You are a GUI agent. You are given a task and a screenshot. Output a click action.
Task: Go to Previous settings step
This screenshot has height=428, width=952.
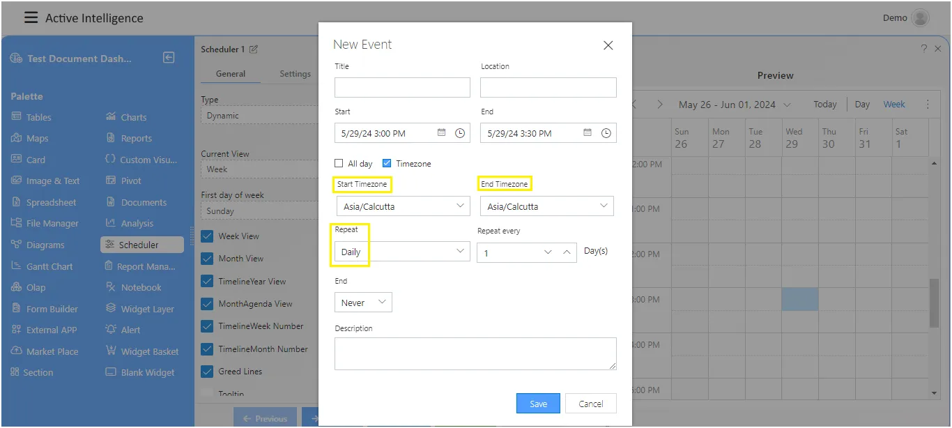click(265, 418)
